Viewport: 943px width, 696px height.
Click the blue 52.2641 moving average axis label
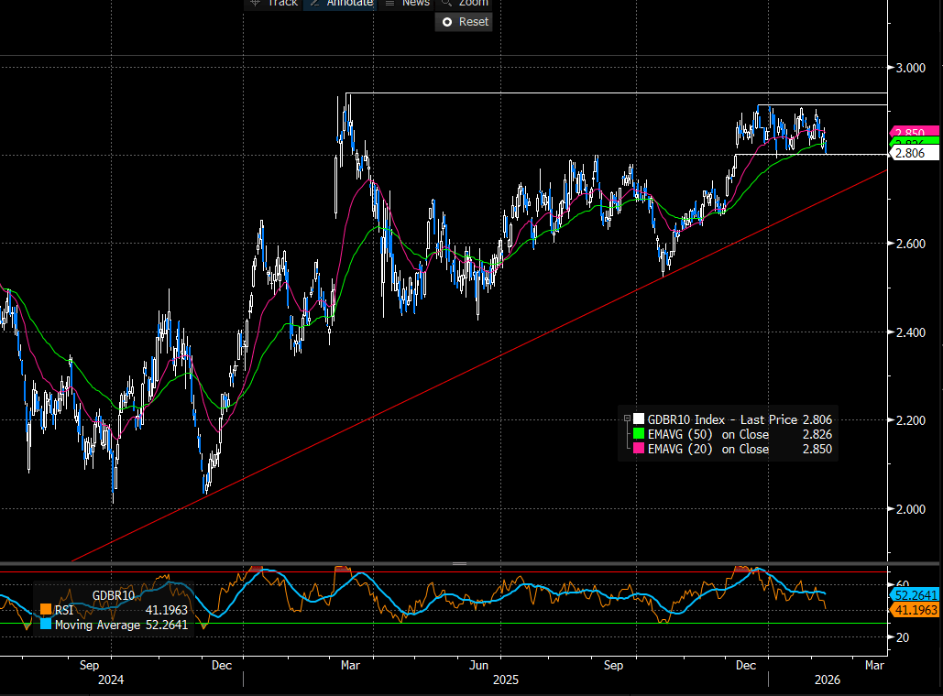point(917,594)
